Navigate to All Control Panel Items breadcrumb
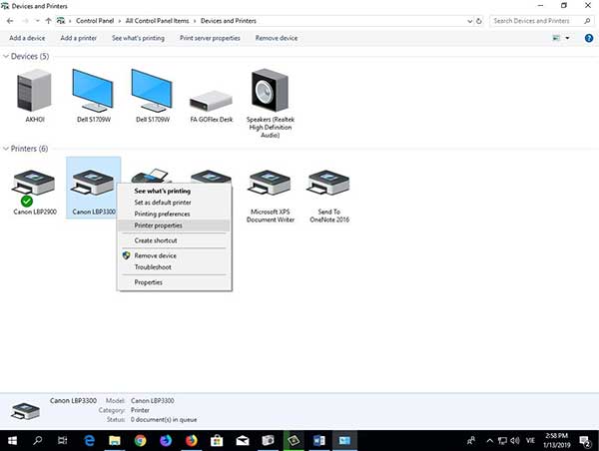Image resolution: width=599 pixels, height=451 pixels. [158, 21]
